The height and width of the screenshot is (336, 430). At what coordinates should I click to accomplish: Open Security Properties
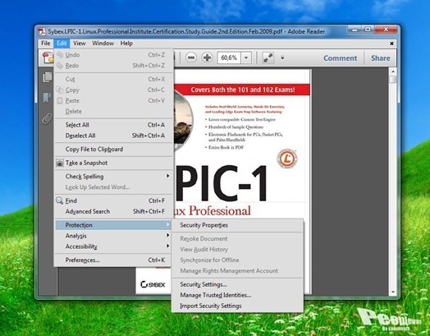pos(237,225)
